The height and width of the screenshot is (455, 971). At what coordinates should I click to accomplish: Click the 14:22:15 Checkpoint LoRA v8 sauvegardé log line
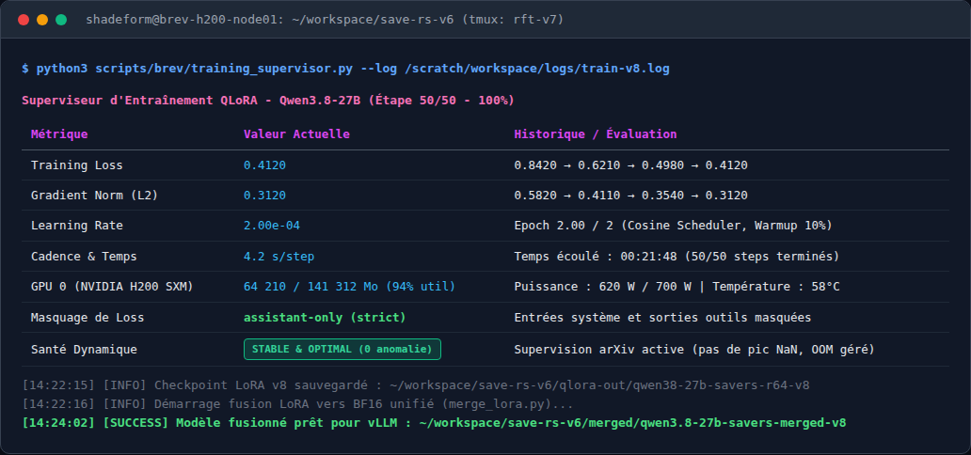pyautogui.click(x=416, y=385)
